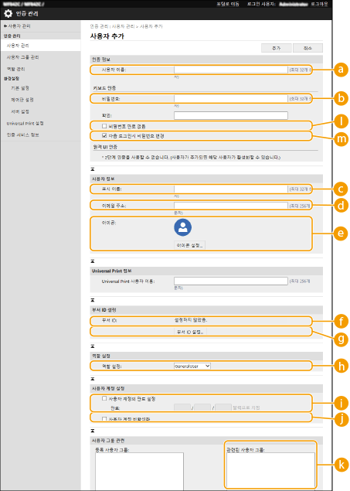Viewport: 350px width, 491px height.
Task: Click the blue user avatar icon
Action: click(182, 227)
